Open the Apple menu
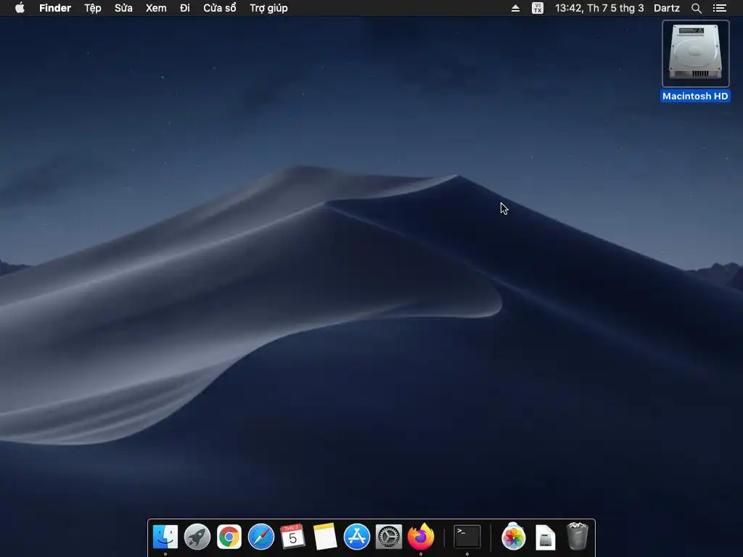This screenshot has height=557, width=743. coord(20,7)
